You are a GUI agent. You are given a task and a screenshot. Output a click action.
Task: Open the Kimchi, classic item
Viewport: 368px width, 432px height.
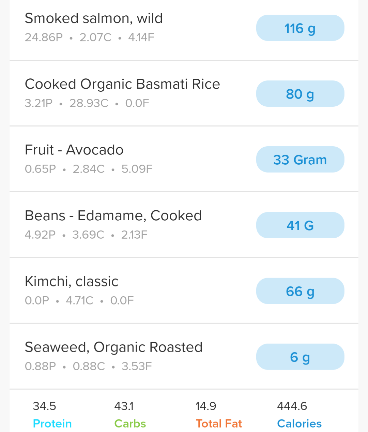point(72,282)
